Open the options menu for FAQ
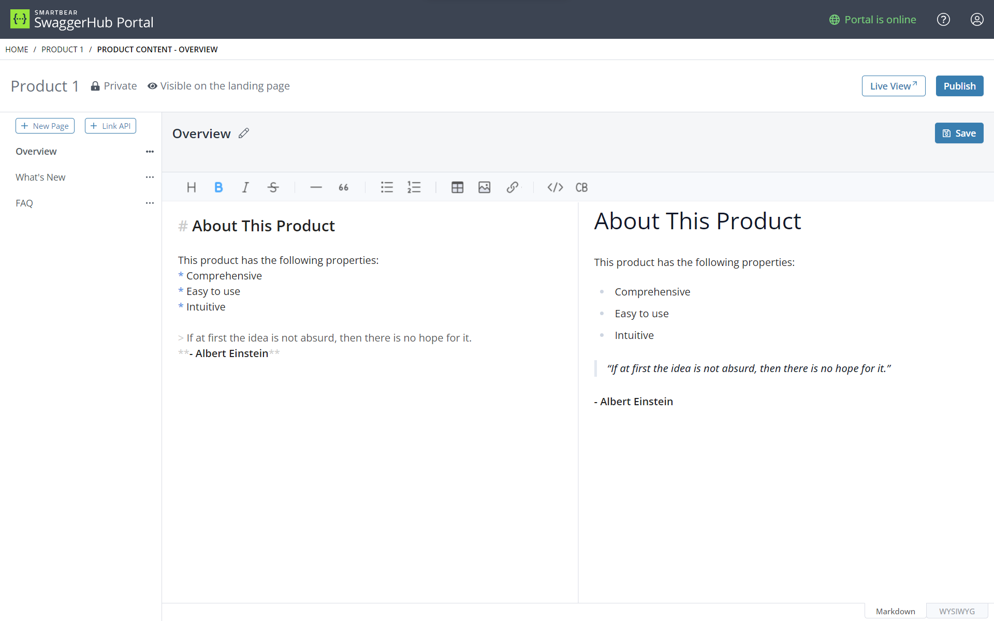The image size is (994, 621). click(x=150, y=203)
